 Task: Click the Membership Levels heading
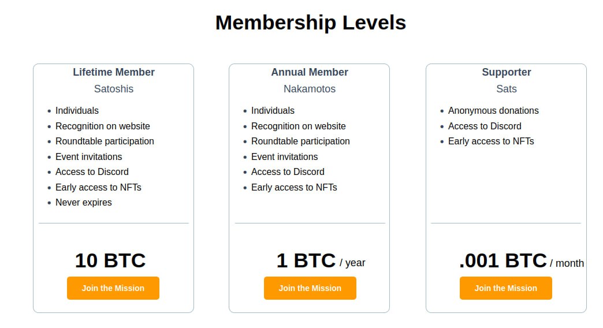click(x=311, y=23)
